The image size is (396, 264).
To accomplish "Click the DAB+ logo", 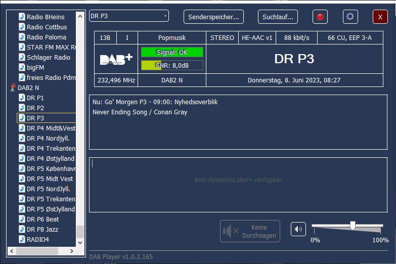I will point(116,59).
